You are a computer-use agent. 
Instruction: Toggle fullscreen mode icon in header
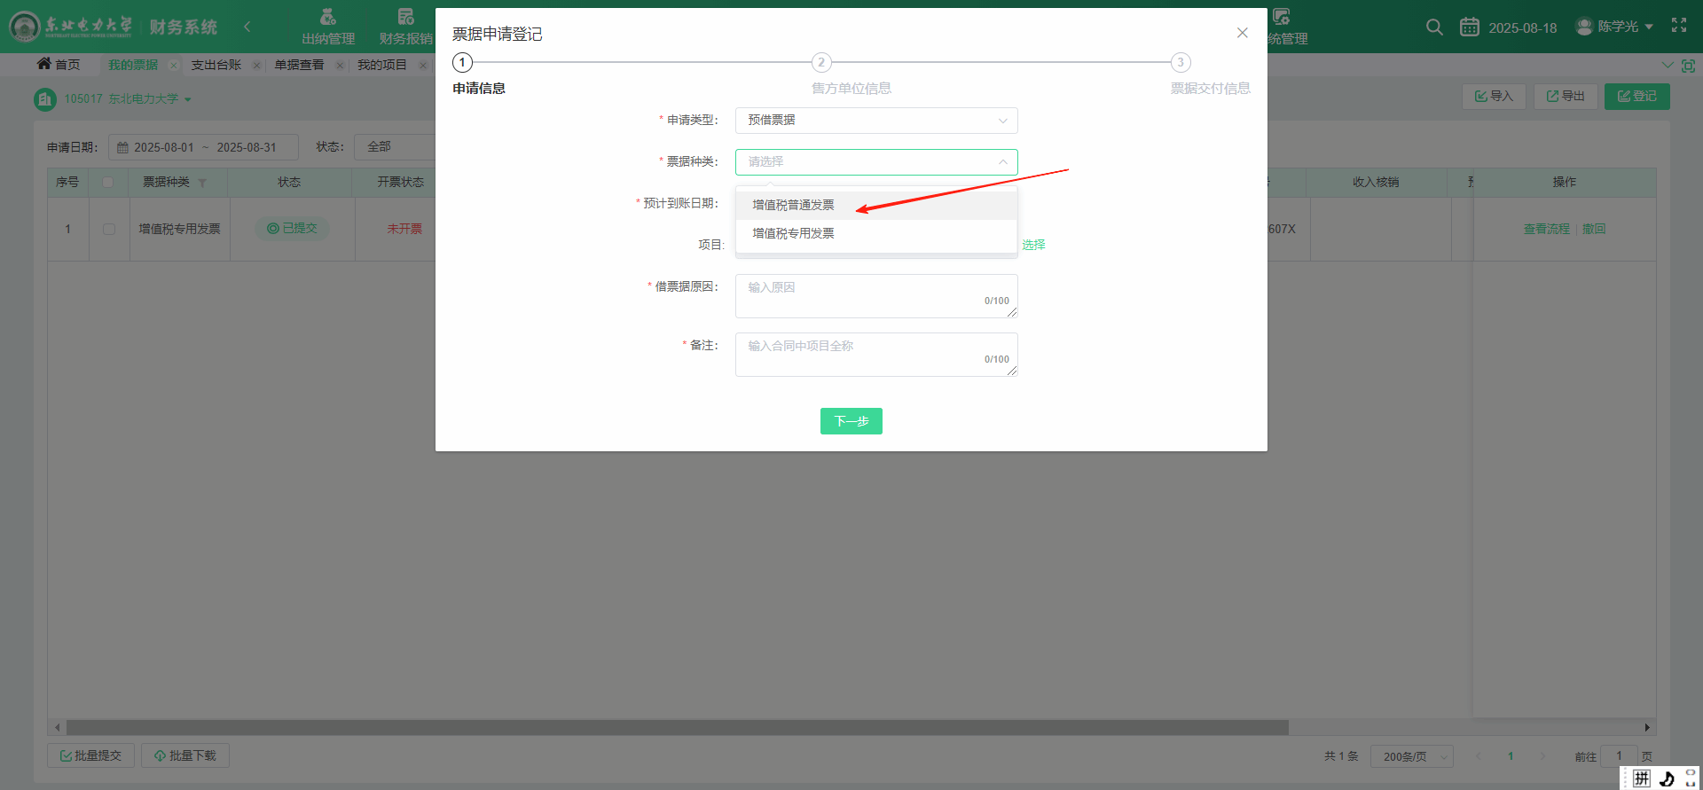[x=1678, y=26]
